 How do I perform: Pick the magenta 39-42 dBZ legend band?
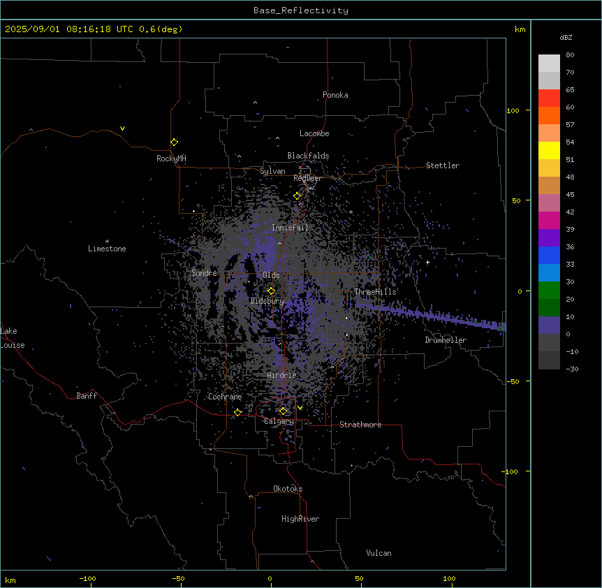pyautogui.click(x=549, y=220)
